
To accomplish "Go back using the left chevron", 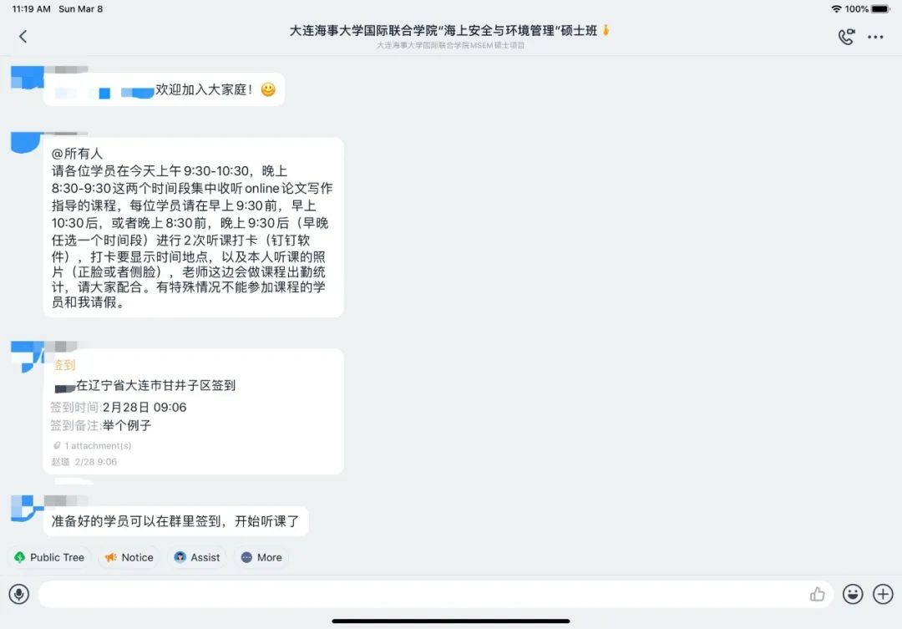I will point(23,37).
